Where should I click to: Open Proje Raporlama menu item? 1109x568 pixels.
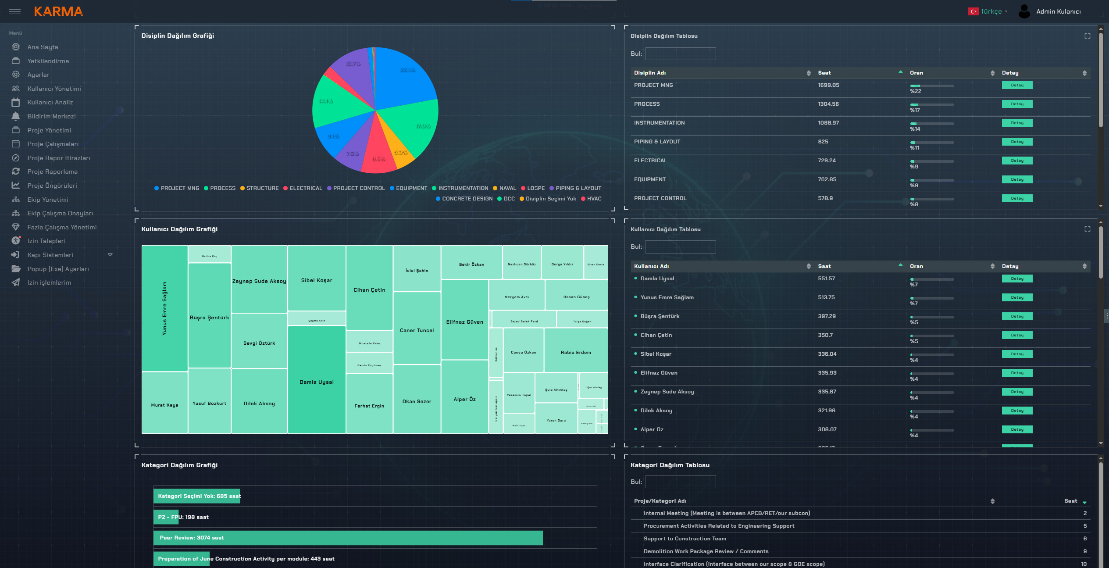(x=52, y=171)
